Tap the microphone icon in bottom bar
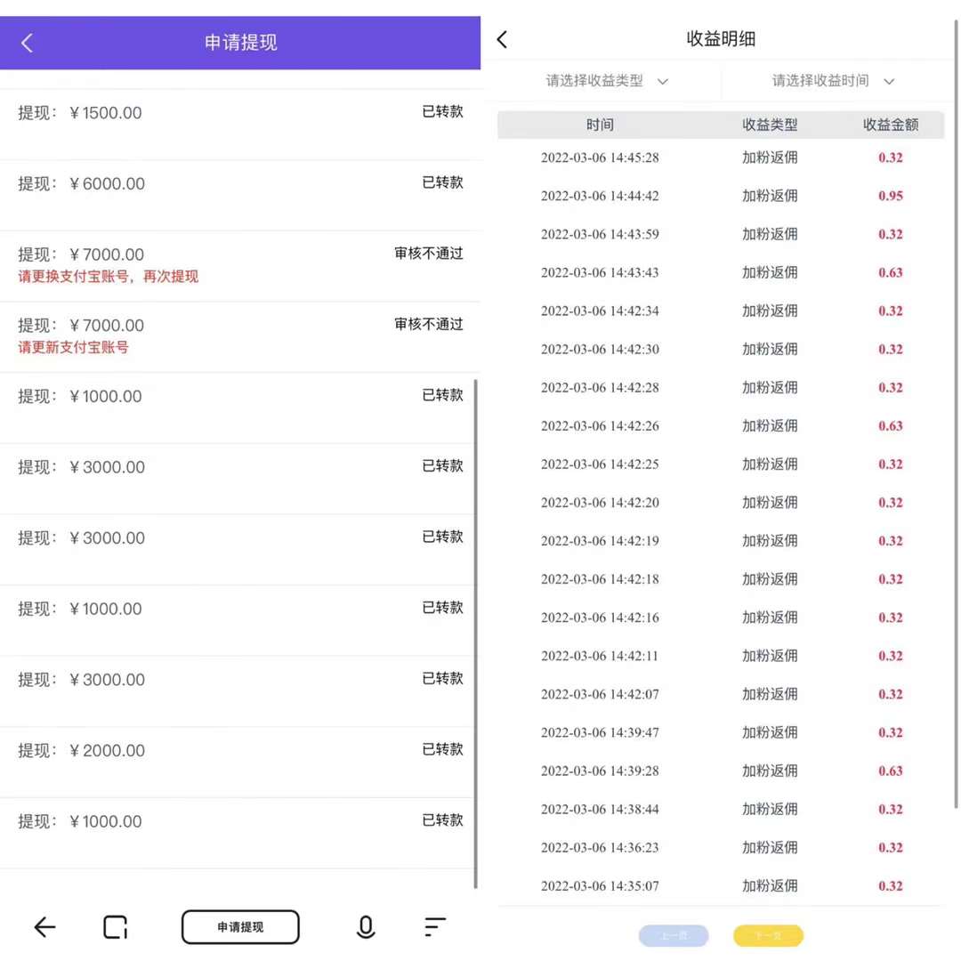 click(366, 926)
